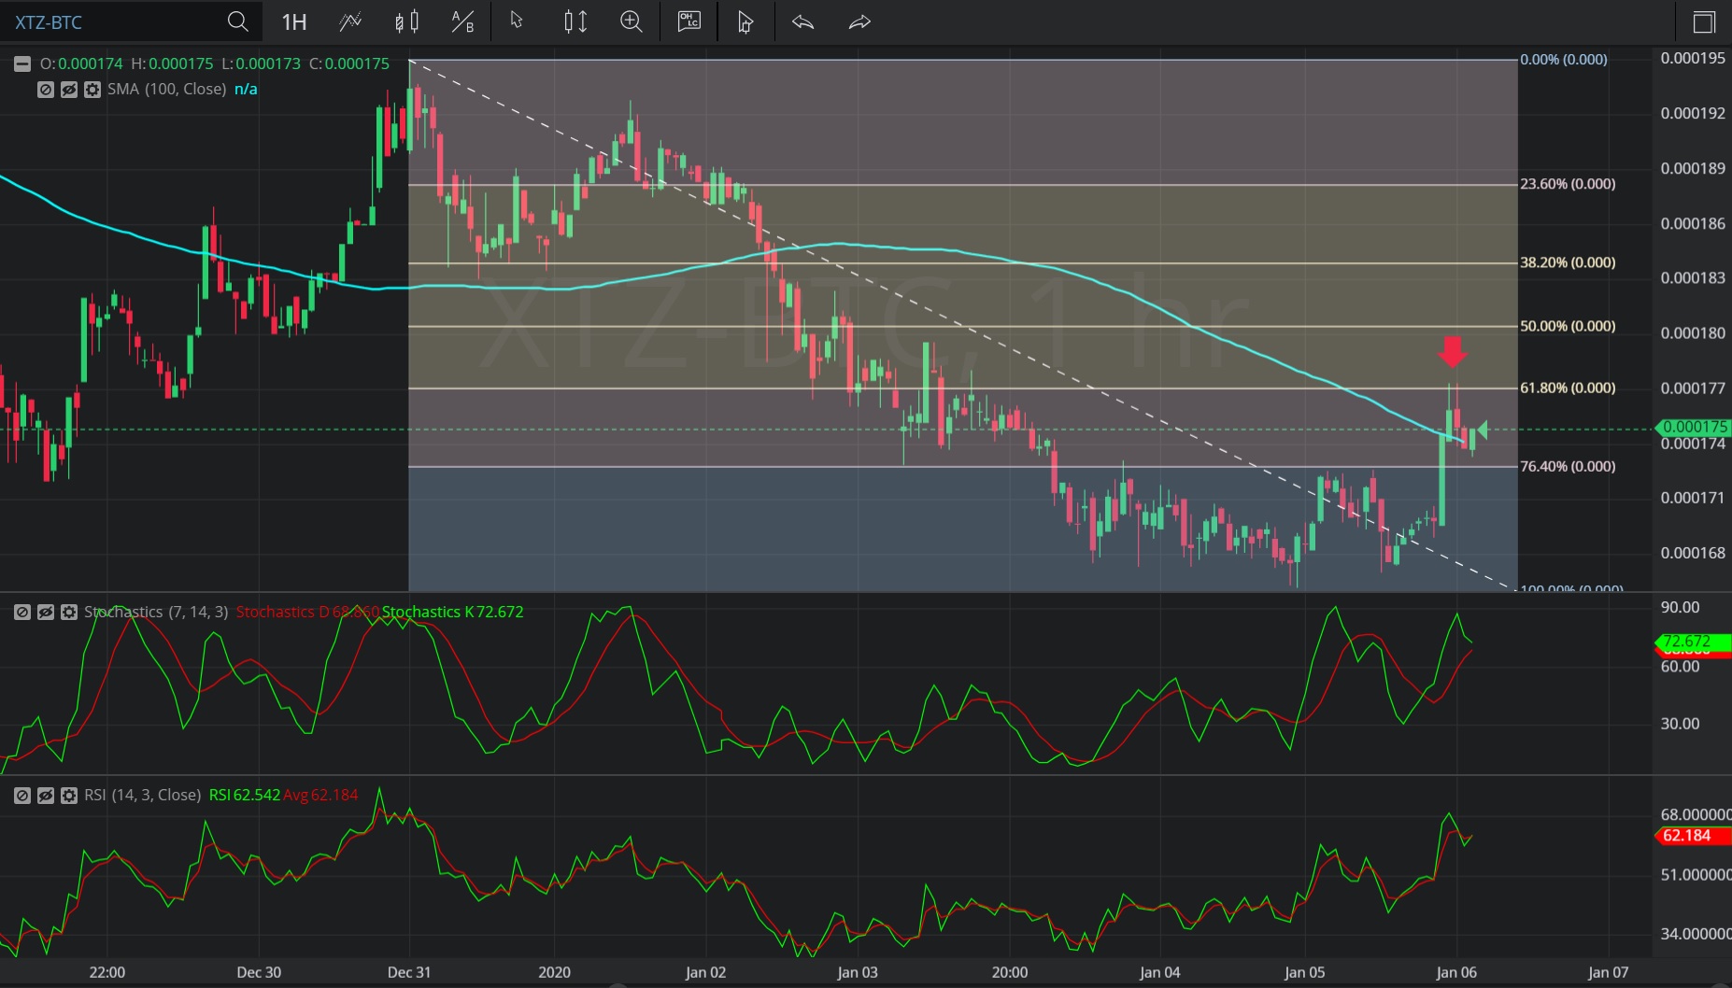Activate the zoom-in magnifier tool
Image resolution: width=1732 pixels, height=988 pixels.
tap(632, 21)
